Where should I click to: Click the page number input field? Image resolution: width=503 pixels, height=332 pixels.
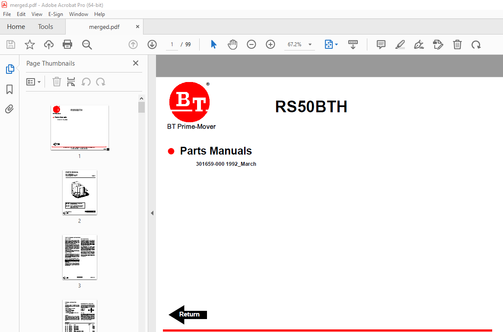click(172, 44)
